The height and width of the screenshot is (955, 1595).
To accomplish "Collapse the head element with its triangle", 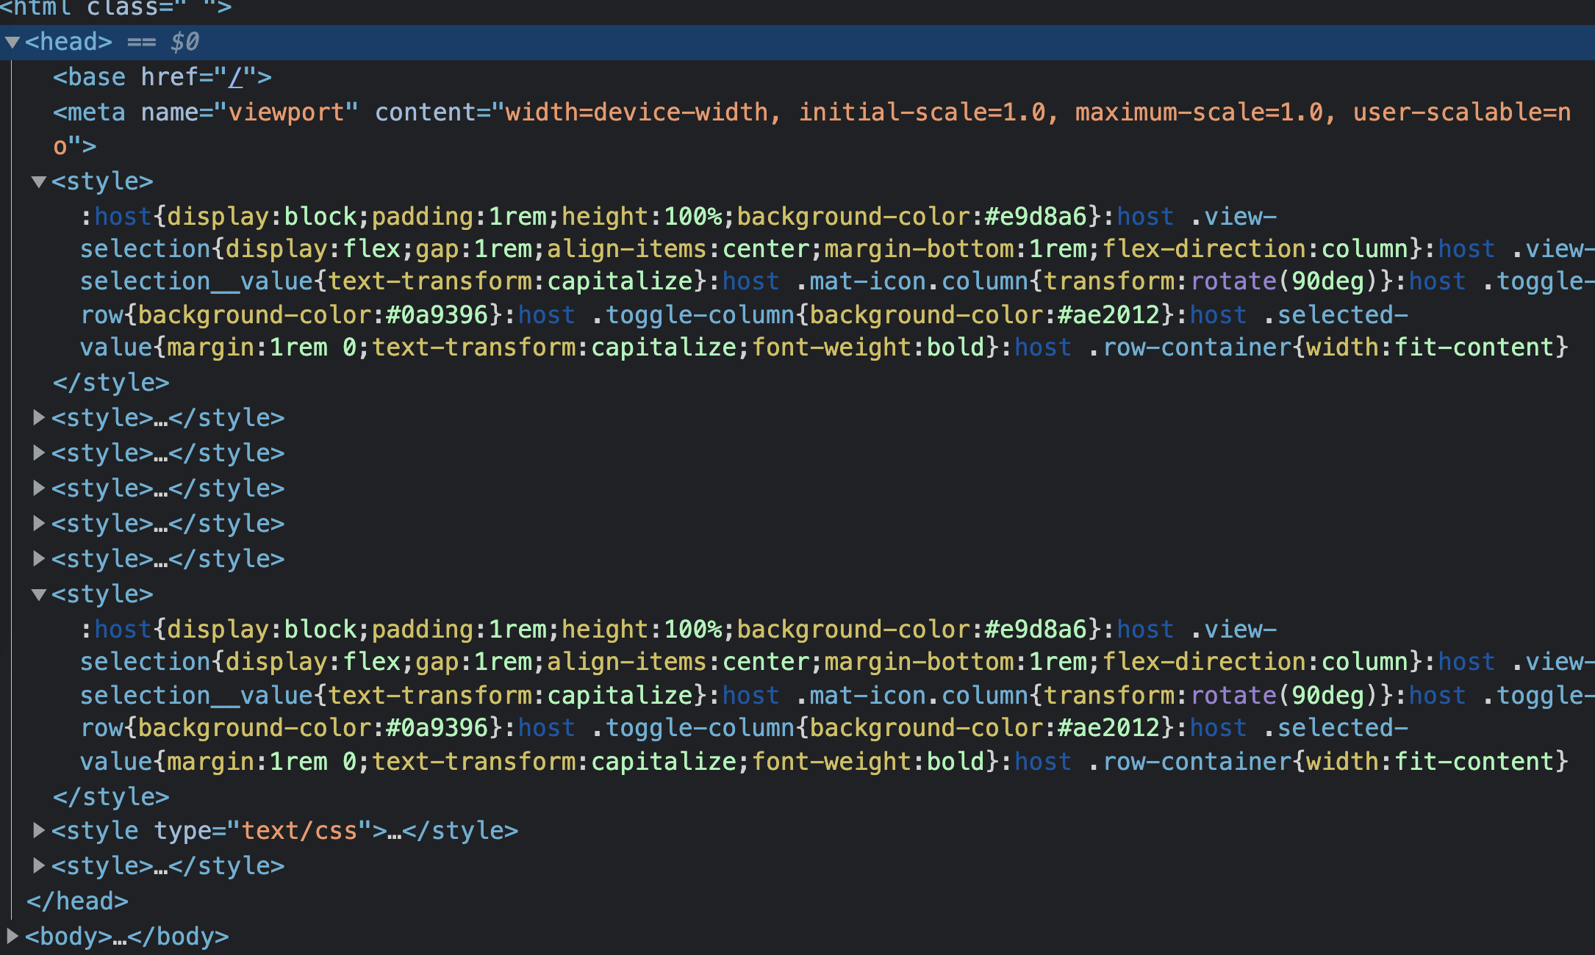I will pos(12,42).
